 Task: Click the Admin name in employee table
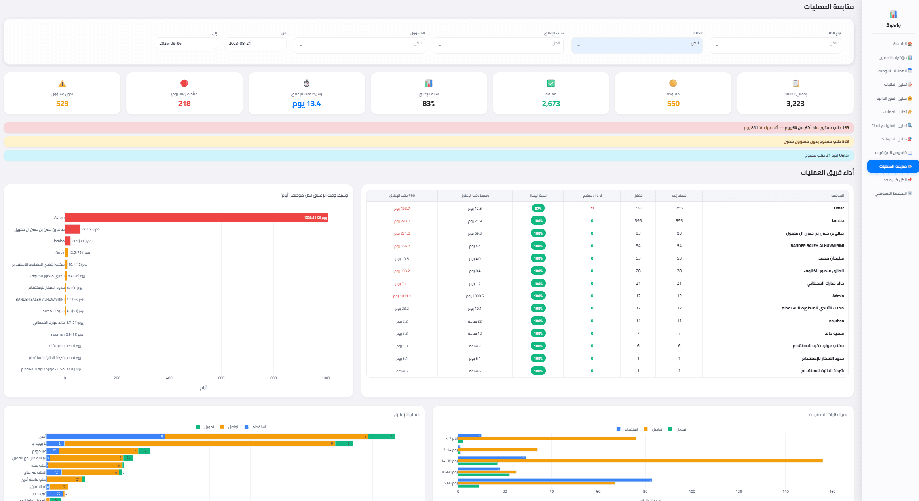(x=838, y=296)
